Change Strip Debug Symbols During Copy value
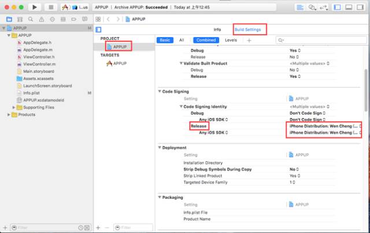The width and height of the screenshot is (370, 233). [294, 169]
